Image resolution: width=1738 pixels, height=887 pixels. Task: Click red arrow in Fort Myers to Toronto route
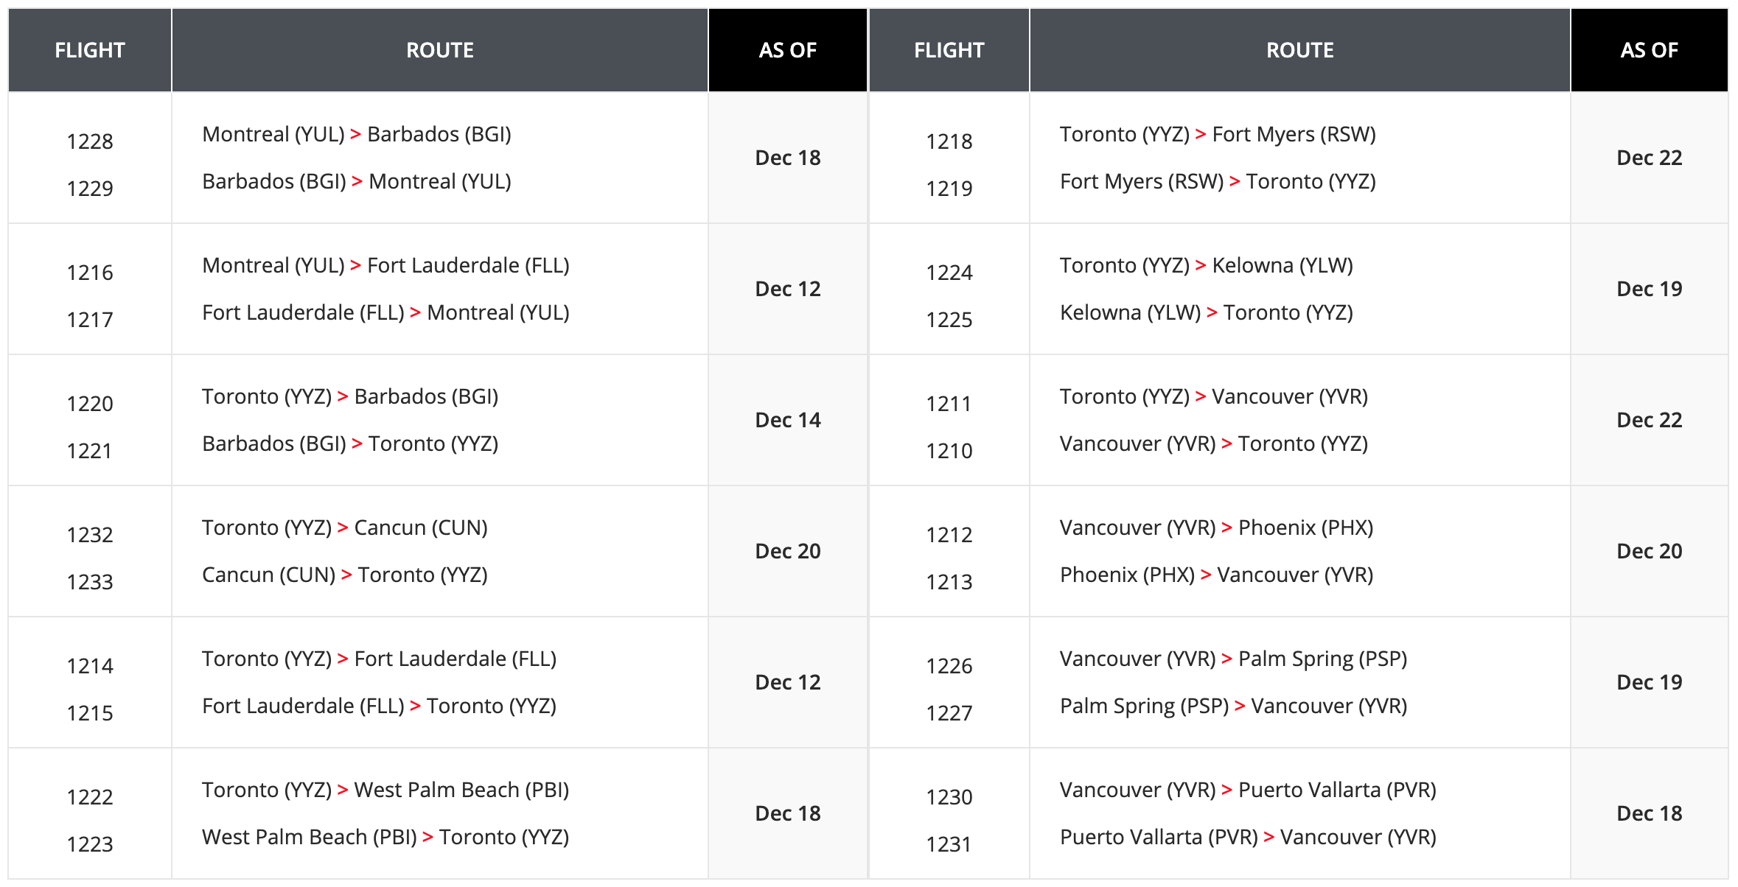click(1235, 182)
